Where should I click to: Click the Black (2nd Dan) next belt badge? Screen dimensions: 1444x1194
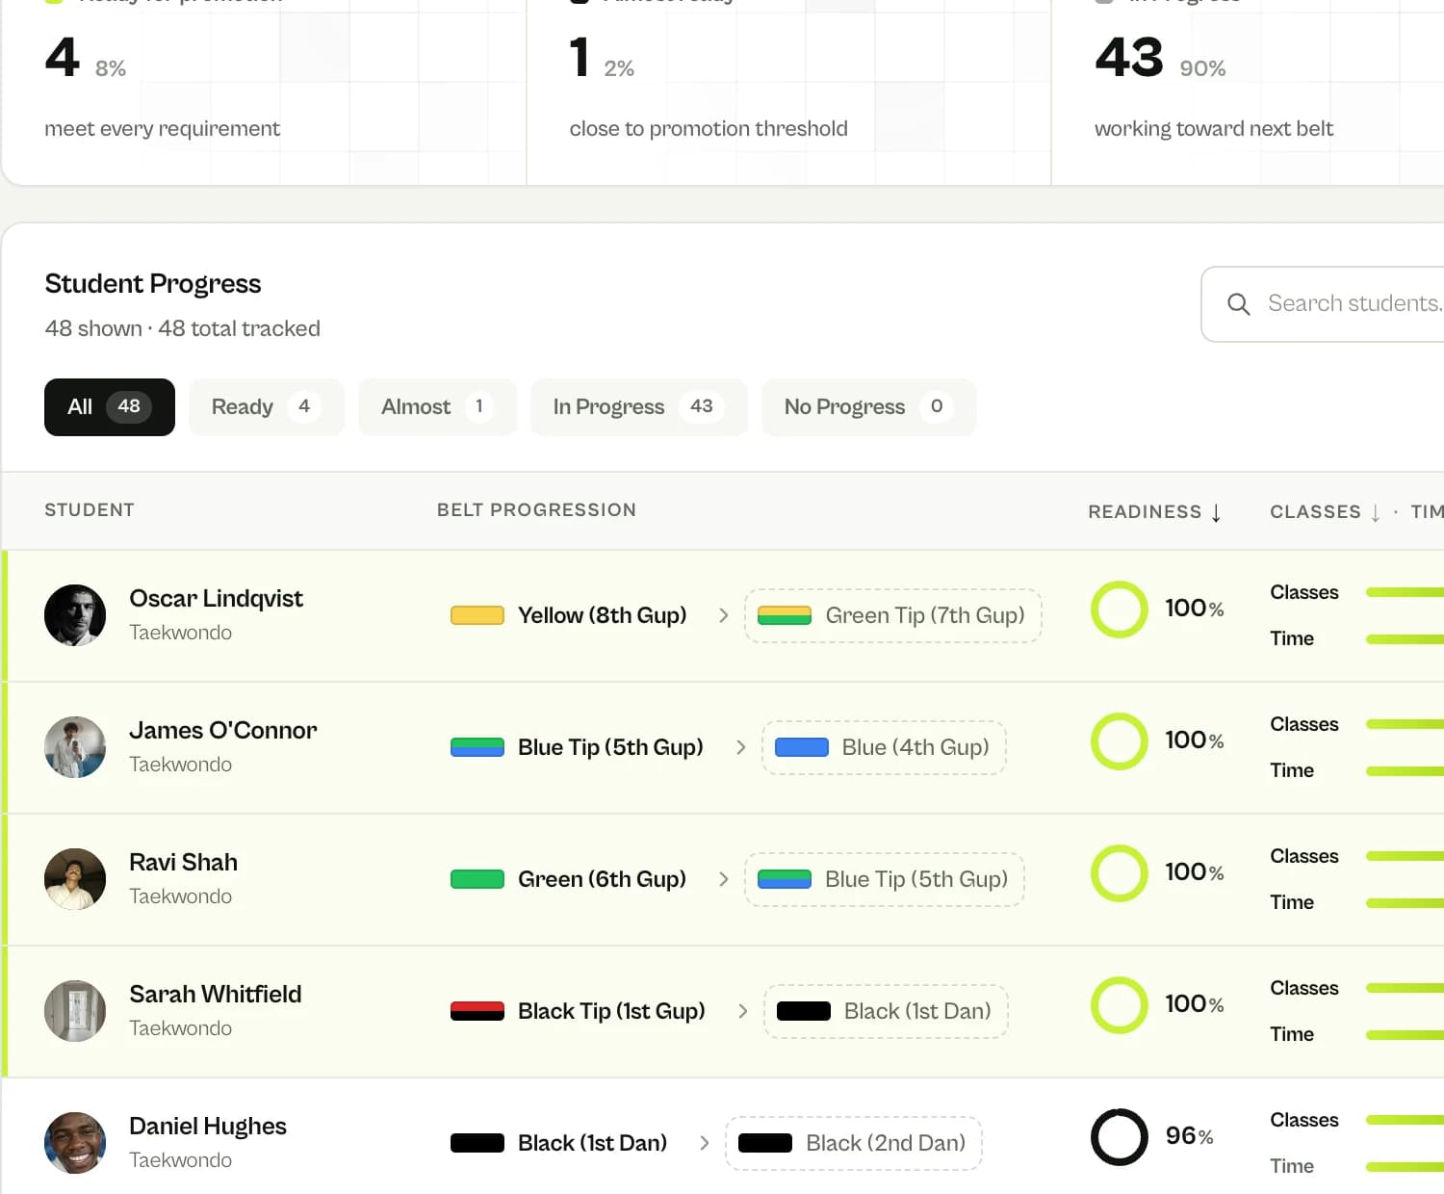pos(853,1143)
